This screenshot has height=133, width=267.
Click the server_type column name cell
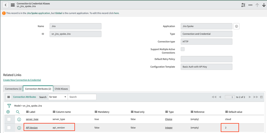59,119
